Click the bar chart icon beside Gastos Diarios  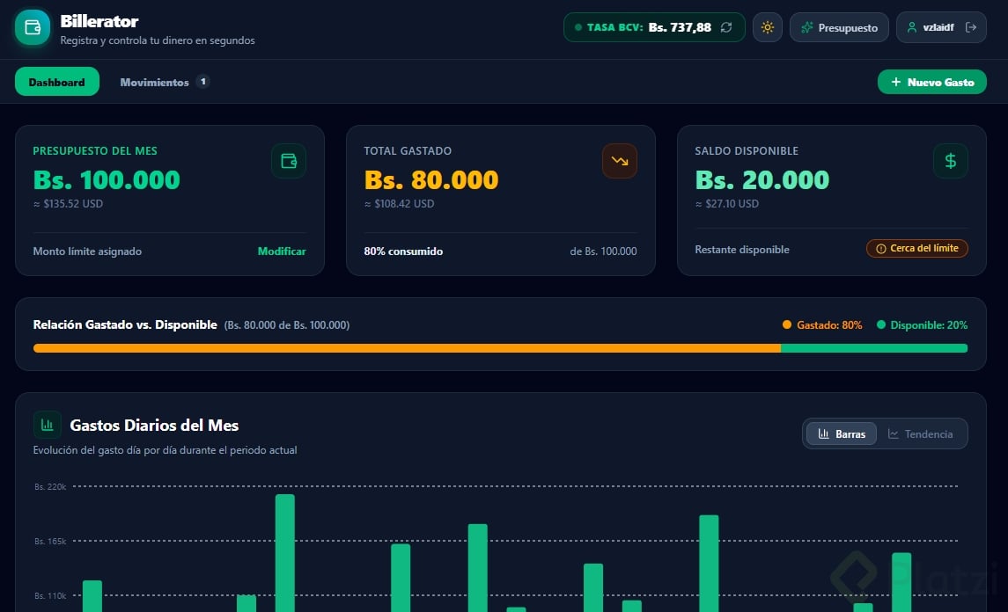coord(47,425)
